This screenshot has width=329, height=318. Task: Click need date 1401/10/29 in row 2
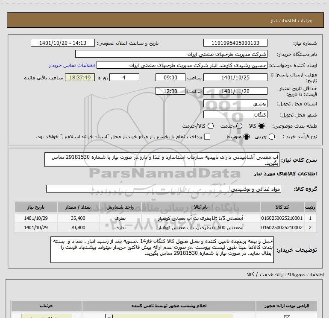[35, 228]
